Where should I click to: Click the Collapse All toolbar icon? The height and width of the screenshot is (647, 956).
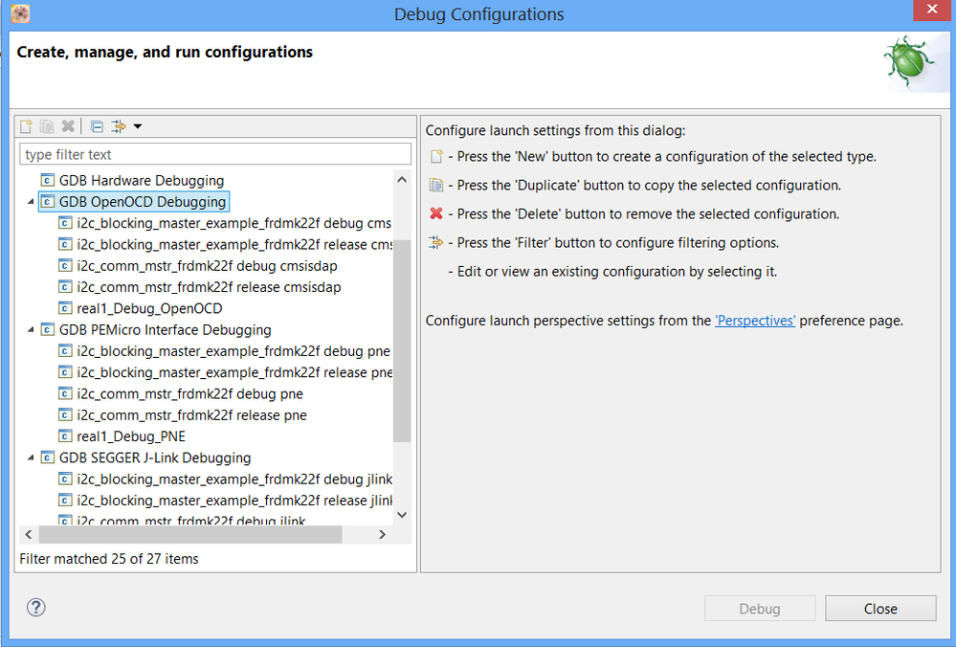(x=97, y=126)
